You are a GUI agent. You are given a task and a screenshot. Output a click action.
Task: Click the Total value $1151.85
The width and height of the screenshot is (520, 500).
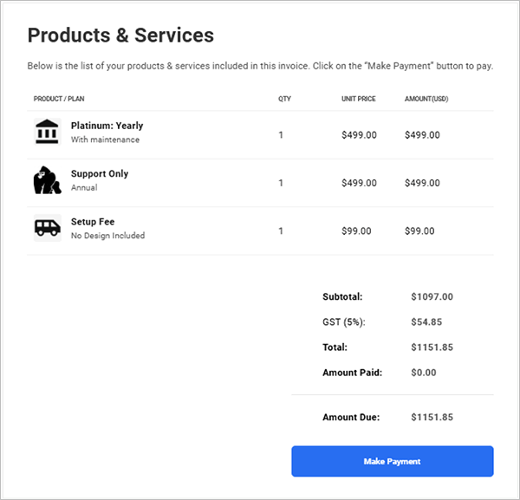click(x=432, y=347)
